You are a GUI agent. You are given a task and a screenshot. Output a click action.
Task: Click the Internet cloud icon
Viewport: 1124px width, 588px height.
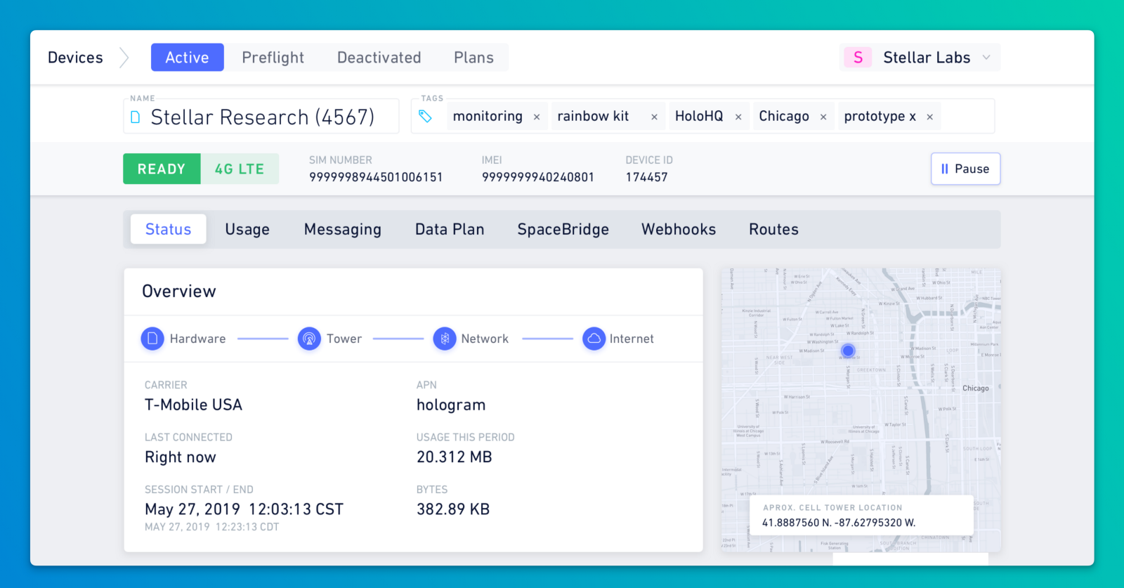click(x=594, y=339)
